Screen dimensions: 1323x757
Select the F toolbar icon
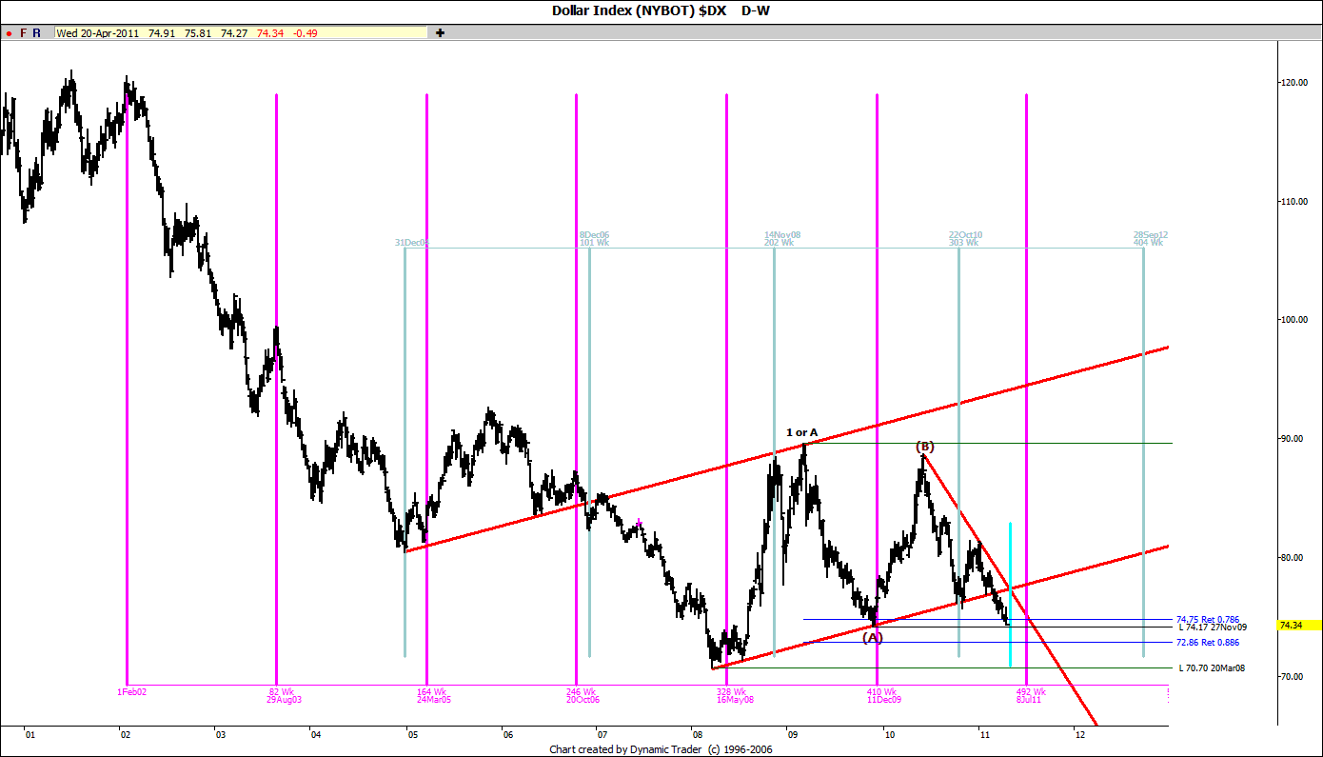[22, 31]
